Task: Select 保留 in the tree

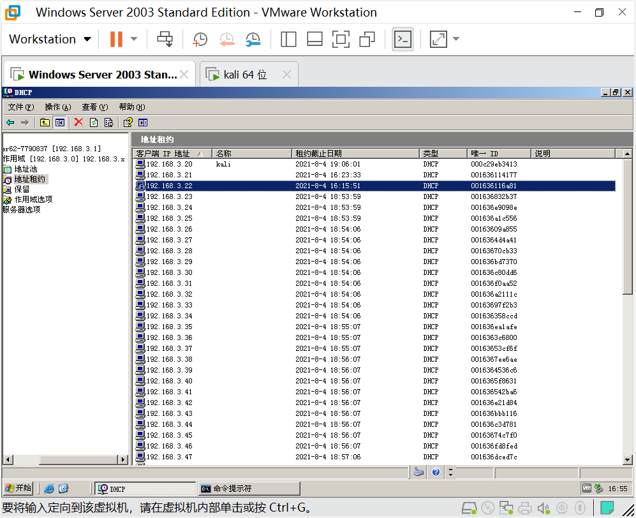Action: [22, 189]
